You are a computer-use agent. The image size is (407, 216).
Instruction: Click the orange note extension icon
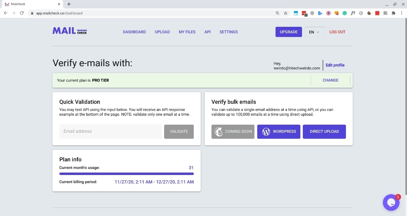click(337, 13)
